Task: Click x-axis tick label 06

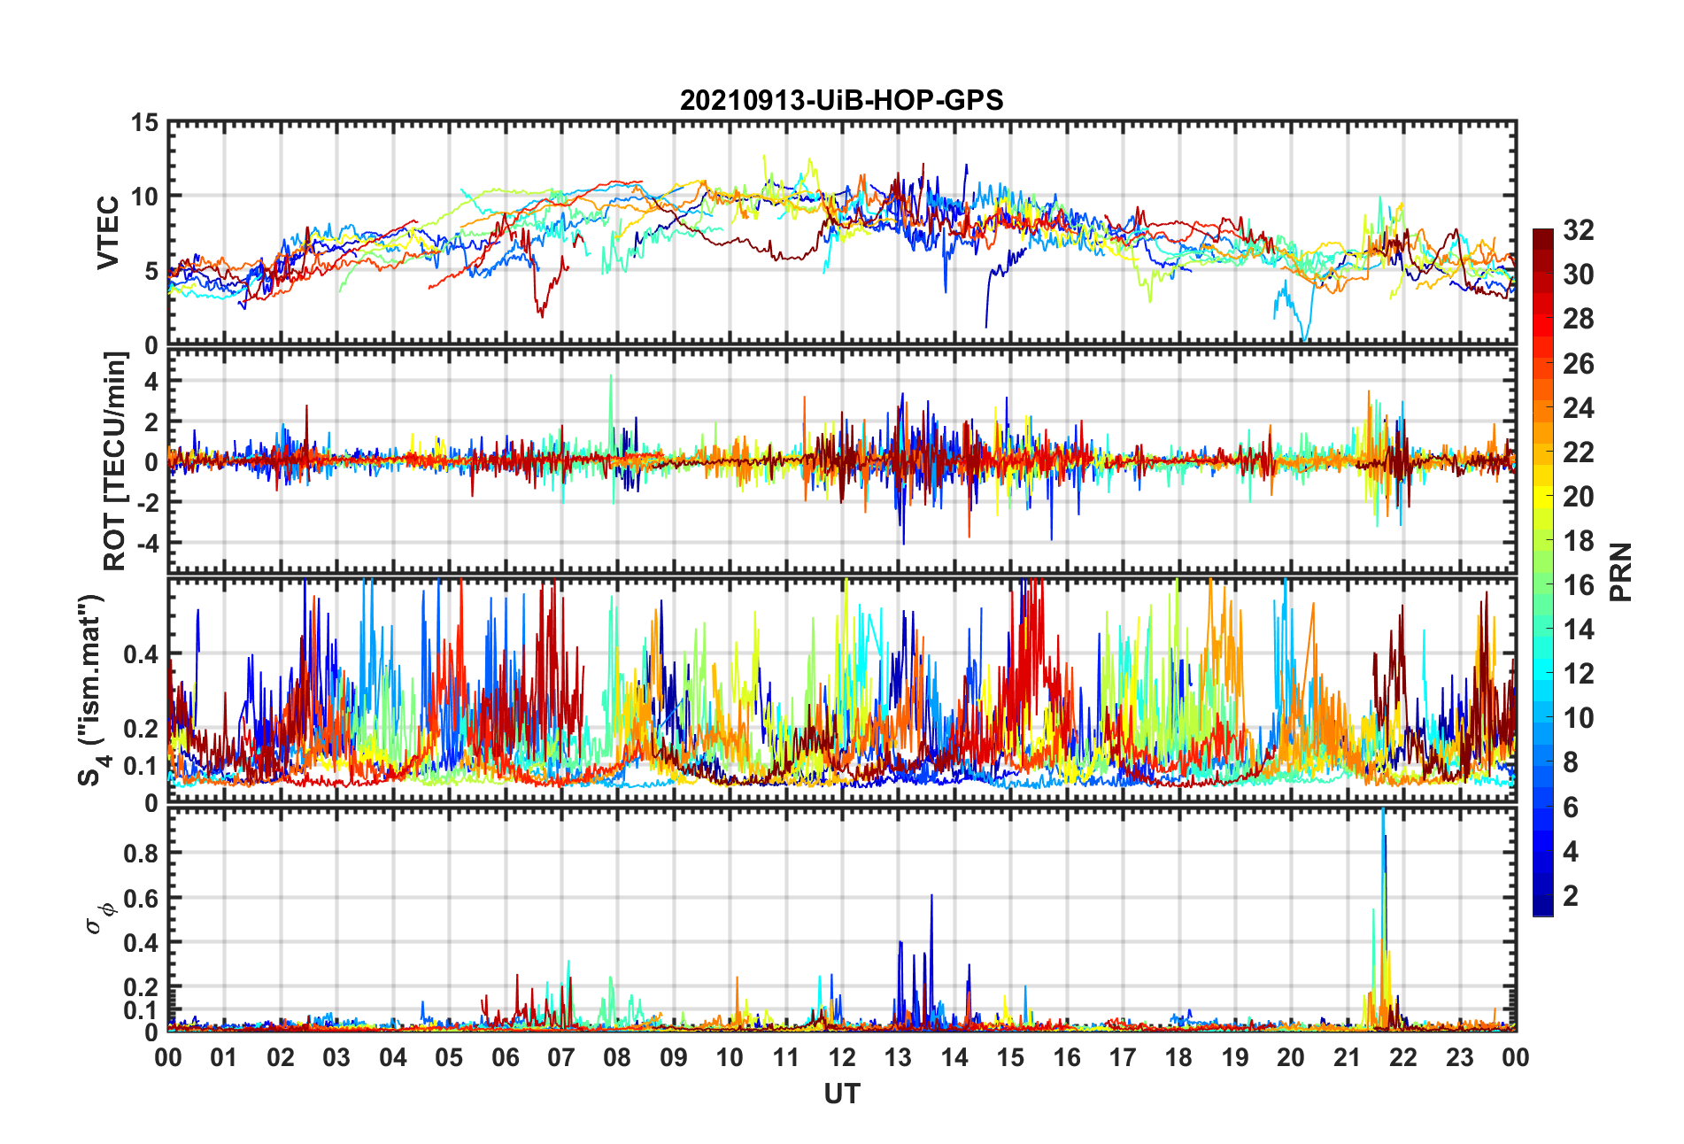Action: [506, 1058]
